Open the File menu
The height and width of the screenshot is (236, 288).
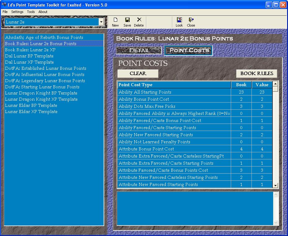tap(5, 12)
